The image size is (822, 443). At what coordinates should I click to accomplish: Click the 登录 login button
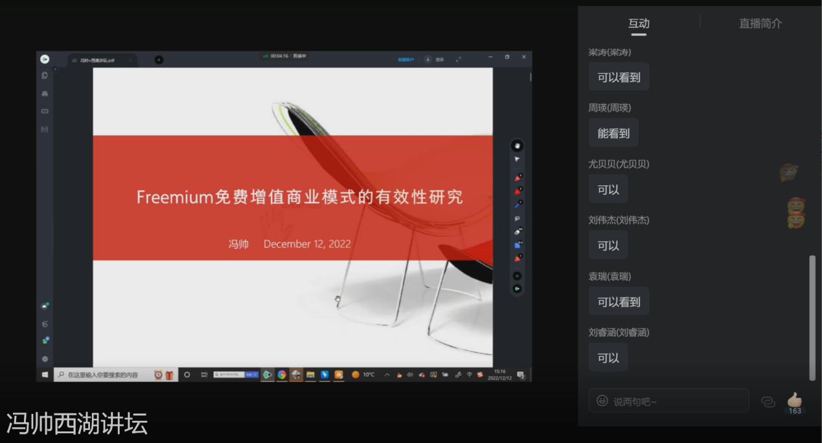click(x=435, y=60)
